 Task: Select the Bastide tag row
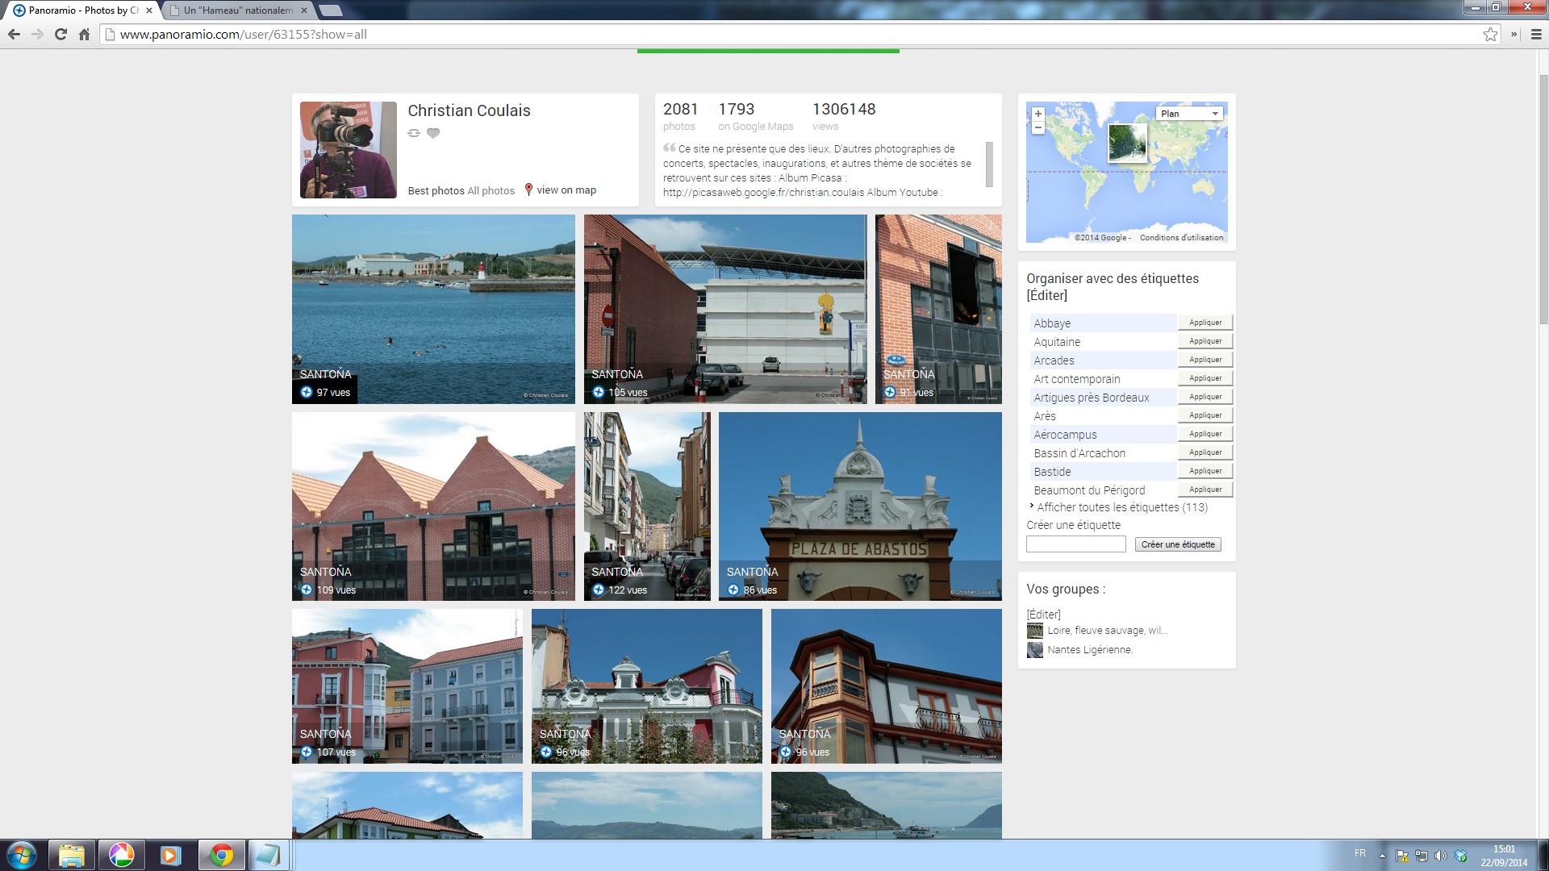coord(1103,472)
